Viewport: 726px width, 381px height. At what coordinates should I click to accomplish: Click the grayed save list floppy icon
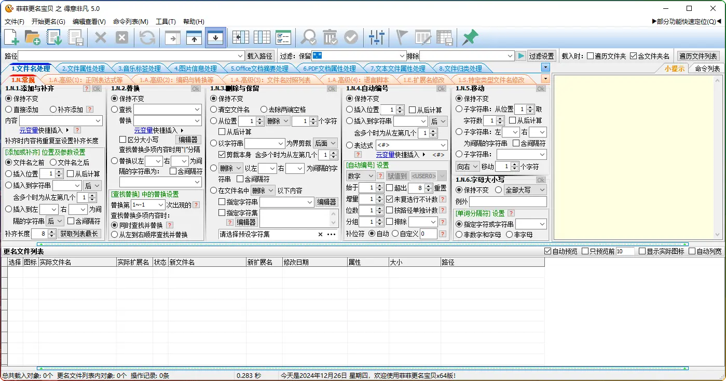click(x=76, y=37)
